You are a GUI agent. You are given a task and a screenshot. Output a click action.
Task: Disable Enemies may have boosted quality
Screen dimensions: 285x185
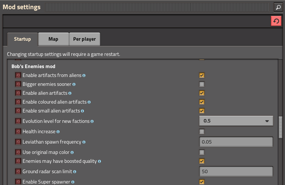(x=201, y=161)
